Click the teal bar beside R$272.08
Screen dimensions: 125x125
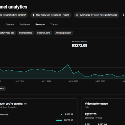(x=59, y=120)
